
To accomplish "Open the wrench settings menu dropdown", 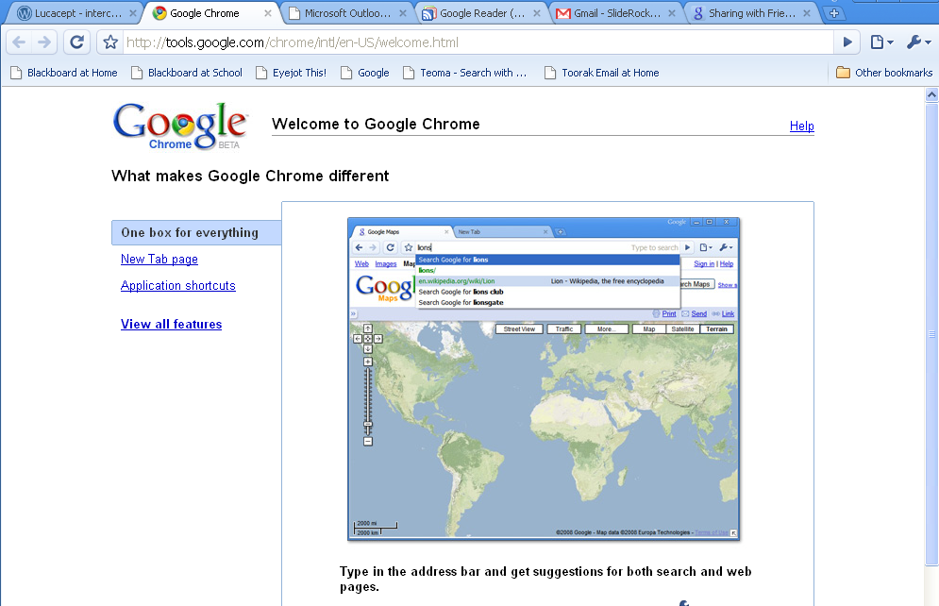I will coord(917,42).
